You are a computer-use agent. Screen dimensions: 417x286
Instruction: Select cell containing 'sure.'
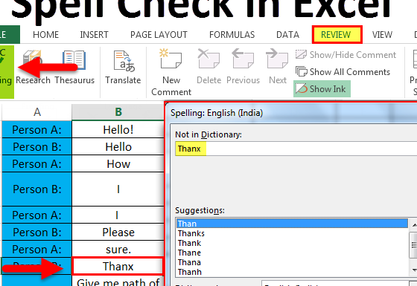tap(118, 249)
